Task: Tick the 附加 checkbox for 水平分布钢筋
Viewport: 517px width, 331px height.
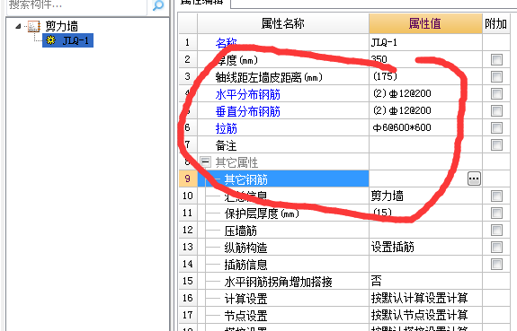Action: (496, 94)
